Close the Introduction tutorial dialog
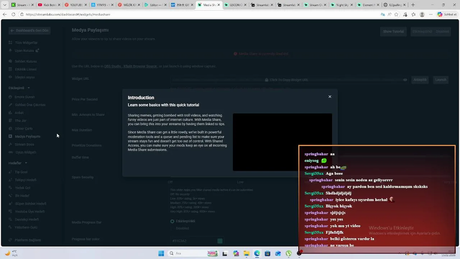Image resolution: width=460 pixels, height=259 pixels. (x=330, y=97)
